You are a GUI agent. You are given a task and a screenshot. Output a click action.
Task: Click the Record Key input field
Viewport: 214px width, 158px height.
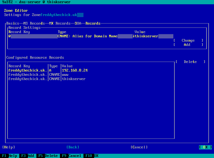(33, 36)
